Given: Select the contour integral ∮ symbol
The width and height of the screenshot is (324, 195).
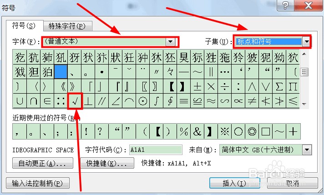Looking at the screenshot, I should coord(170,101).
